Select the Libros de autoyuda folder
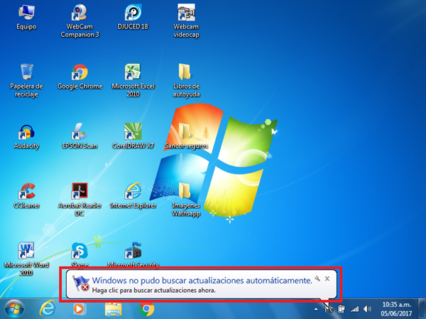The image size is (426, 319). pyautogui.click(x=185, y=72)
